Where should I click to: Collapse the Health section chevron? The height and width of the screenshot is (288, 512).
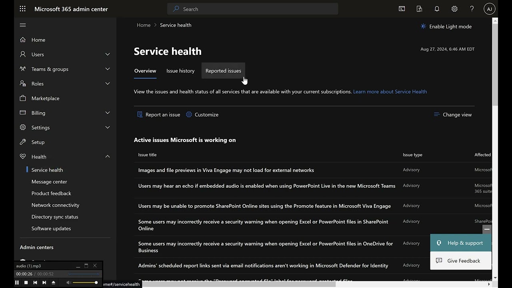(107, 157)
